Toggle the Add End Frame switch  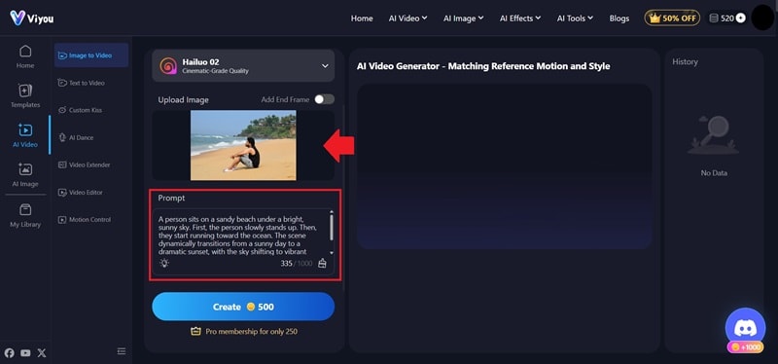(324, 99)
